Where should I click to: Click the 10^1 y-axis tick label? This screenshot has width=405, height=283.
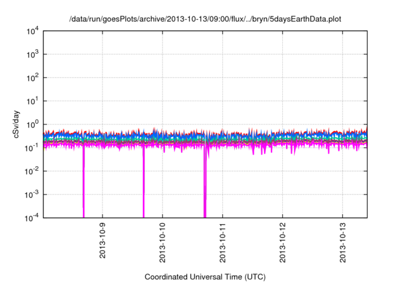point(33,101)
